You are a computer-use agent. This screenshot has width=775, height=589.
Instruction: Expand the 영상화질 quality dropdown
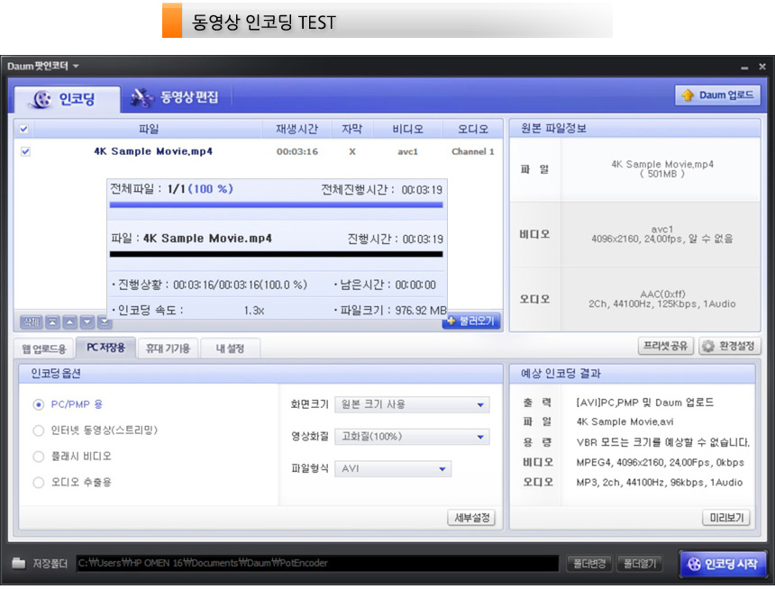(411, 437)
